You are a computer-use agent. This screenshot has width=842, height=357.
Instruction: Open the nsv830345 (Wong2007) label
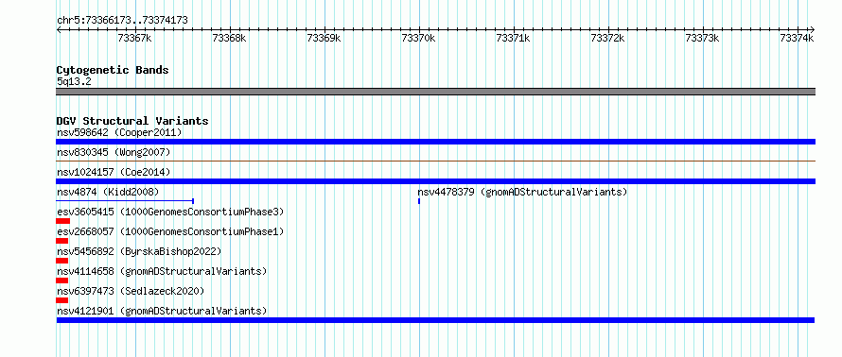114,153
